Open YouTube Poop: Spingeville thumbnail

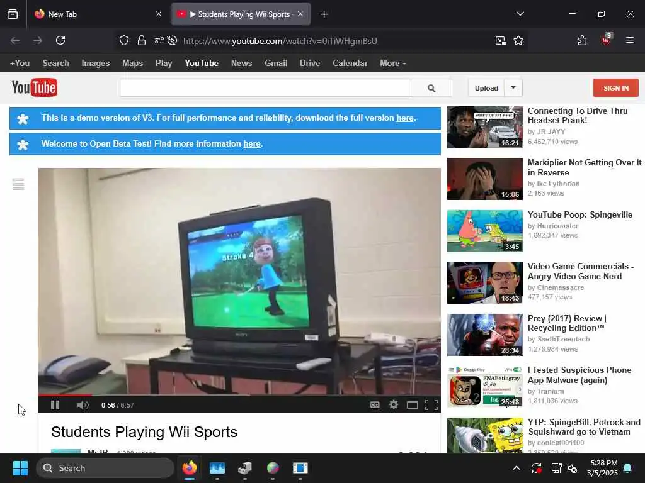click(x=484, y=231)
